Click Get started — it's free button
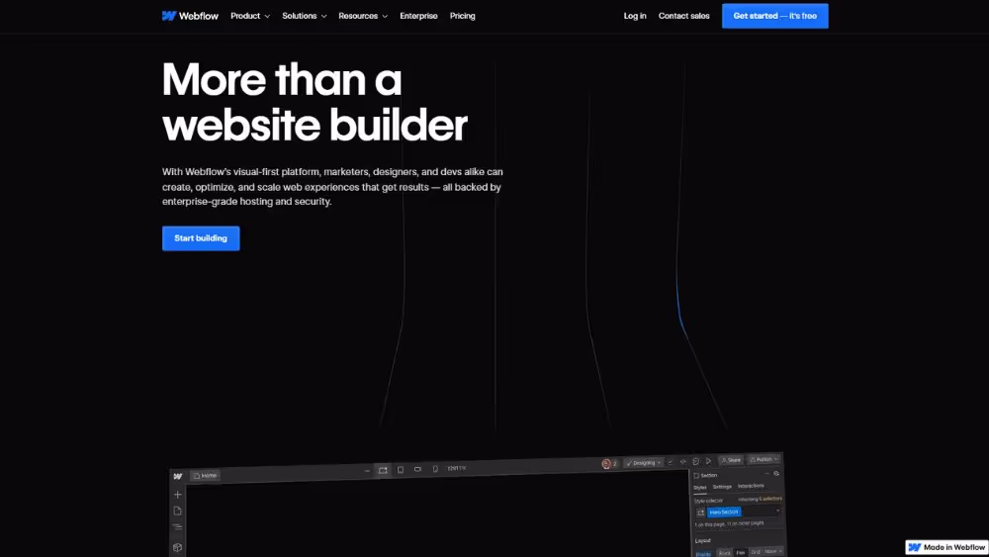This screenshot has height=557, width=989. (x=774, y=16)
